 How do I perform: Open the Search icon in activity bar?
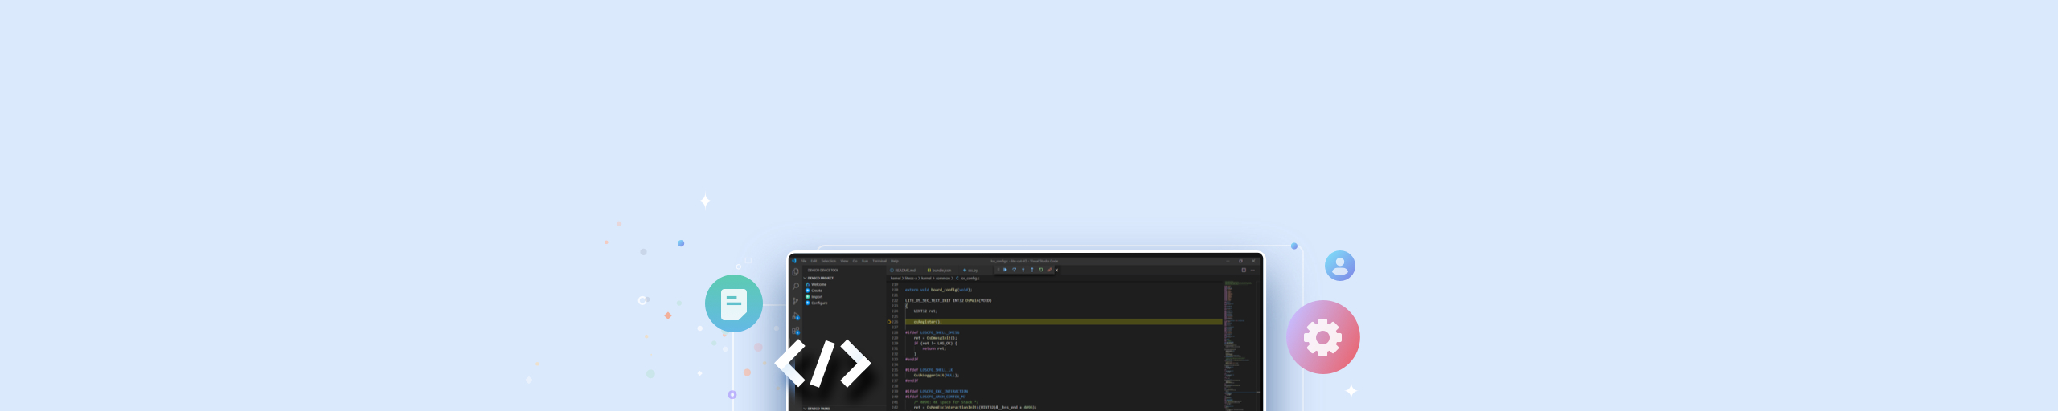tap(796, 287)
